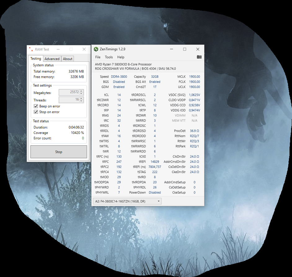Take a screenshot with ZenTimings camera icon
Screen dimensions: 292x277
click(199, 57)
